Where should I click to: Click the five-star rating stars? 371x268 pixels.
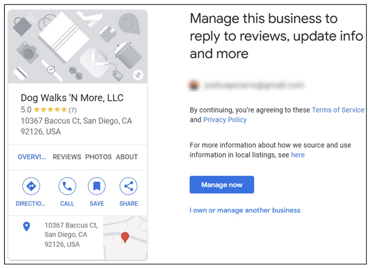coord(50,110)
